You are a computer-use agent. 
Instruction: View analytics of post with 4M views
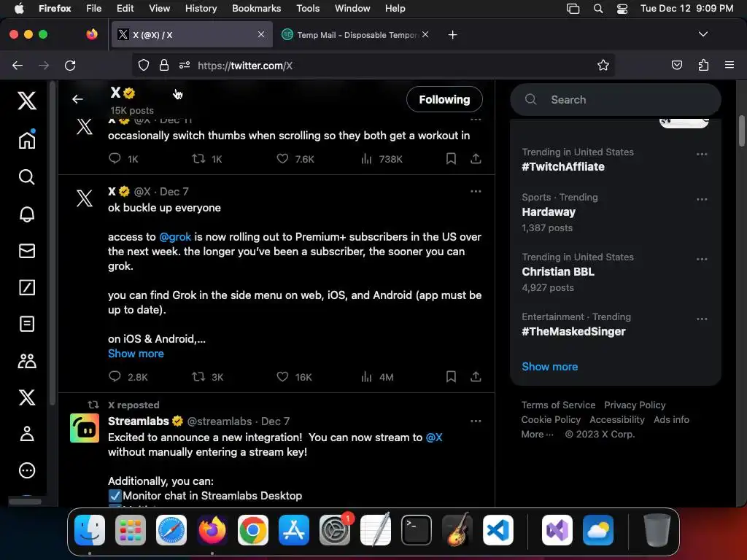366,377
